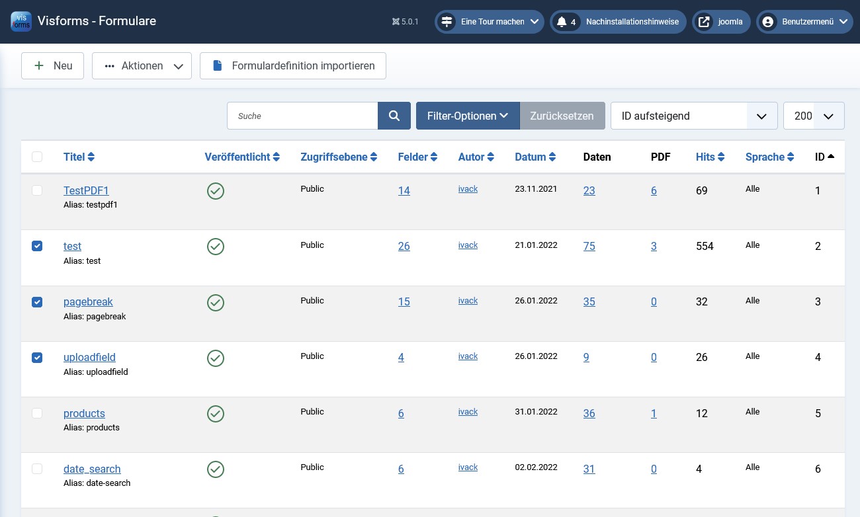The image size is (860, 517).
Task: Toggle published check icon for products row
Action: coord(216,414)
